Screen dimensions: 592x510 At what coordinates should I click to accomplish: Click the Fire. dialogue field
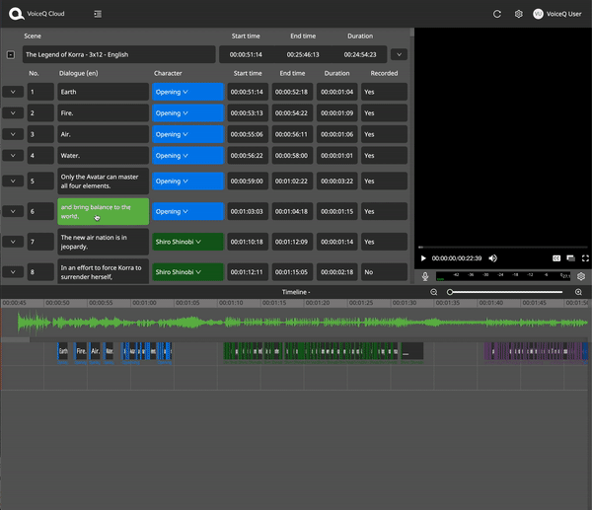click(x=103, y=112)
